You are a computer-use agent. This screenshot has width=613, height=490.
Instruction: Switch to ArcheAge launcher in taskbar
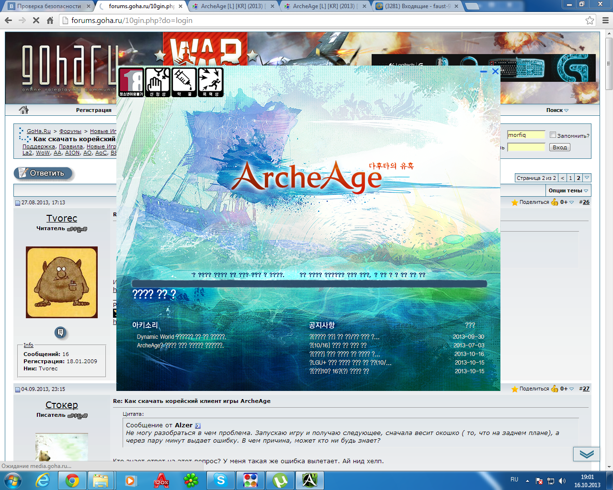[310, 480]
